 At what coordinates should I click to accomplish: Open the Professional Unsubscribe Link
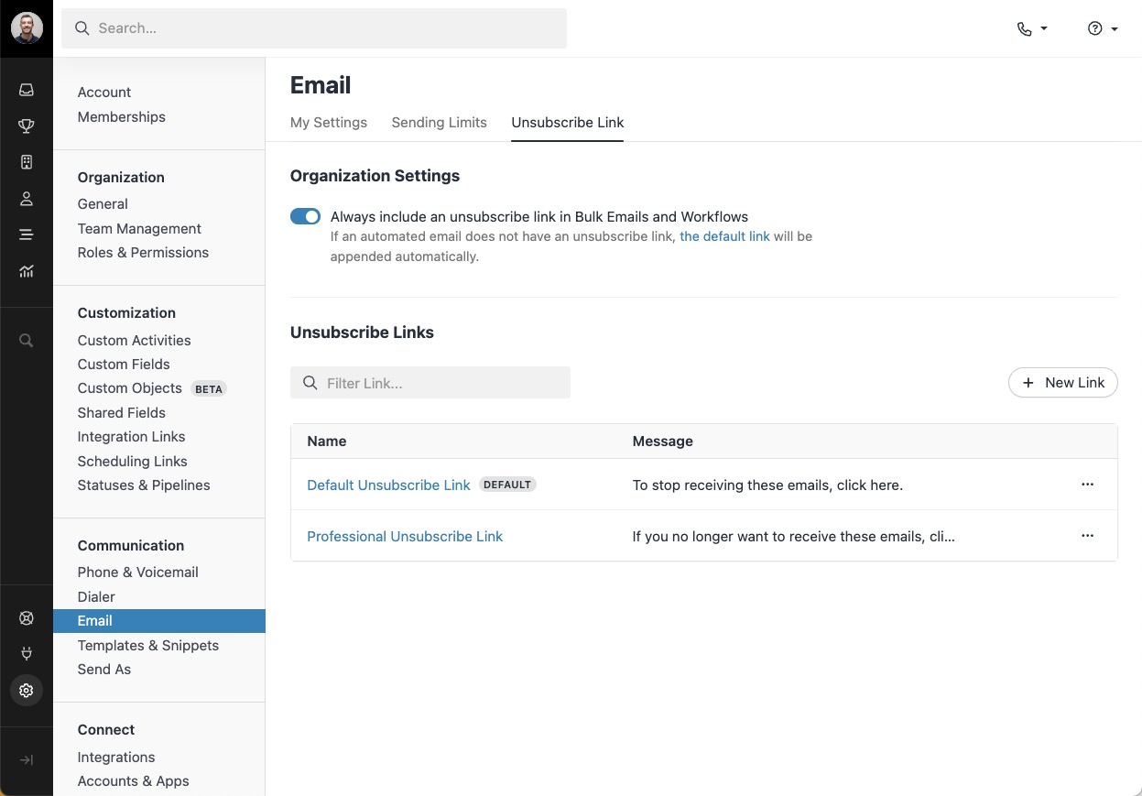point(405,537)
